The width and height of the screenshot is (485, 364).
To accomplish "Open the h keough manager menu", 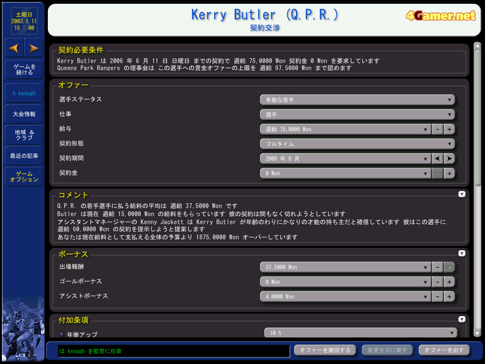I will coord(24,93).
